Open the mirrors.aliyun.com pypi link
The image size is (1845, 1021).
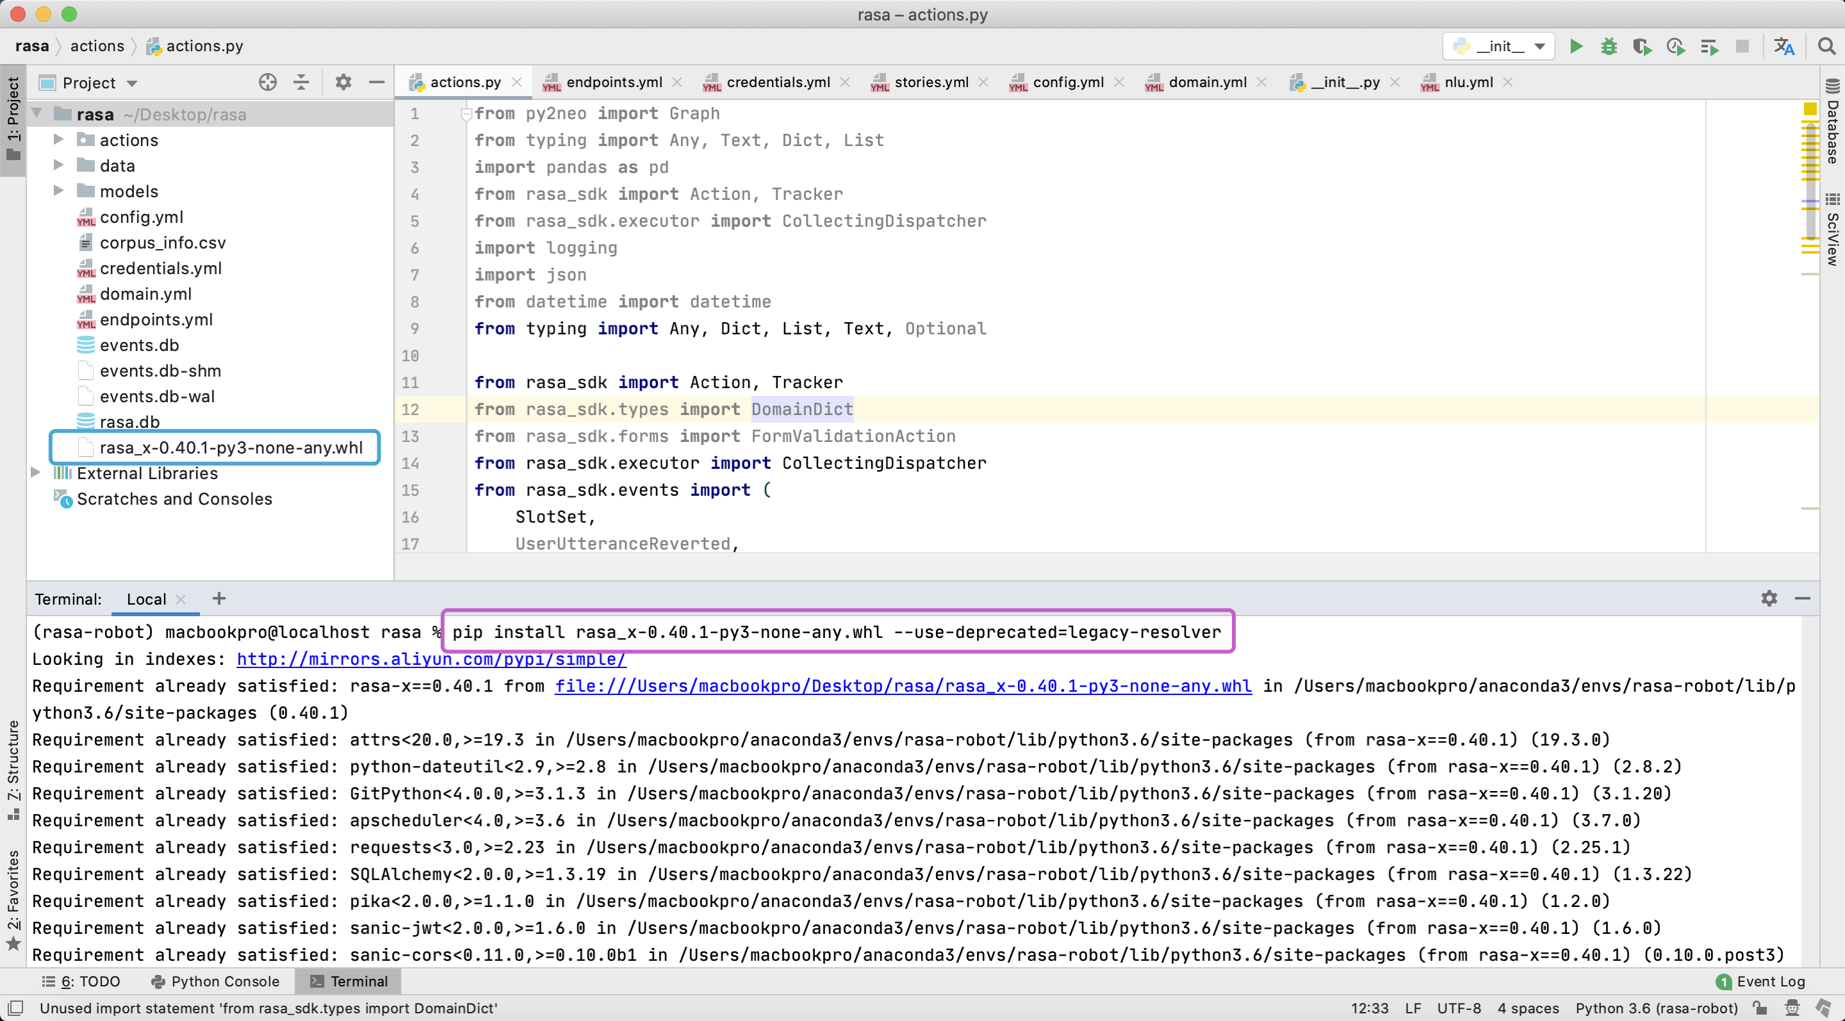[431, 660]
